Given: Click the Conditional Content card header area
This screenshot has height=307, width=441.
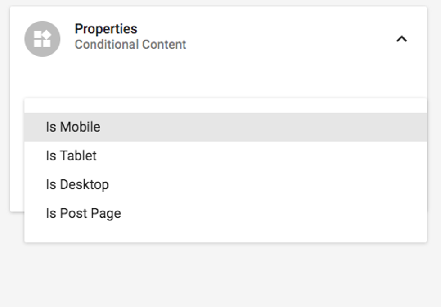Looking at the screenshot, I should (270, 38).
